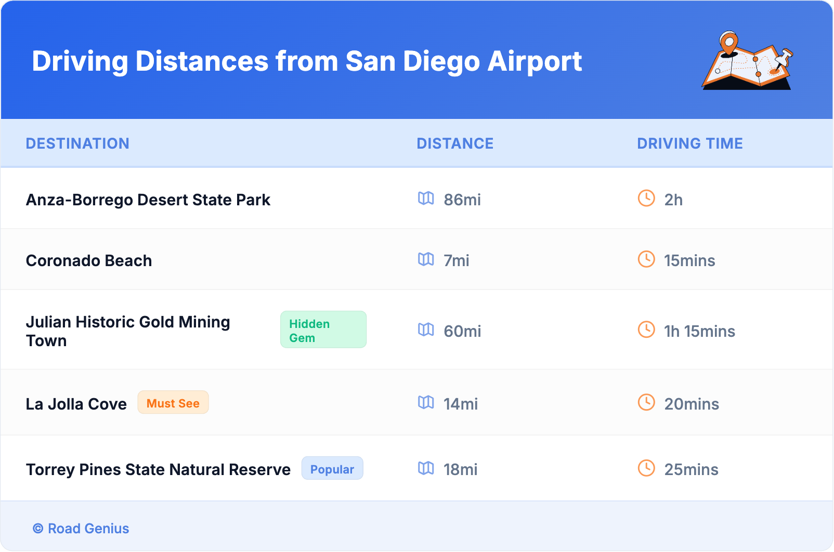Click clock icon next to 20mins

tap(646, 403)
